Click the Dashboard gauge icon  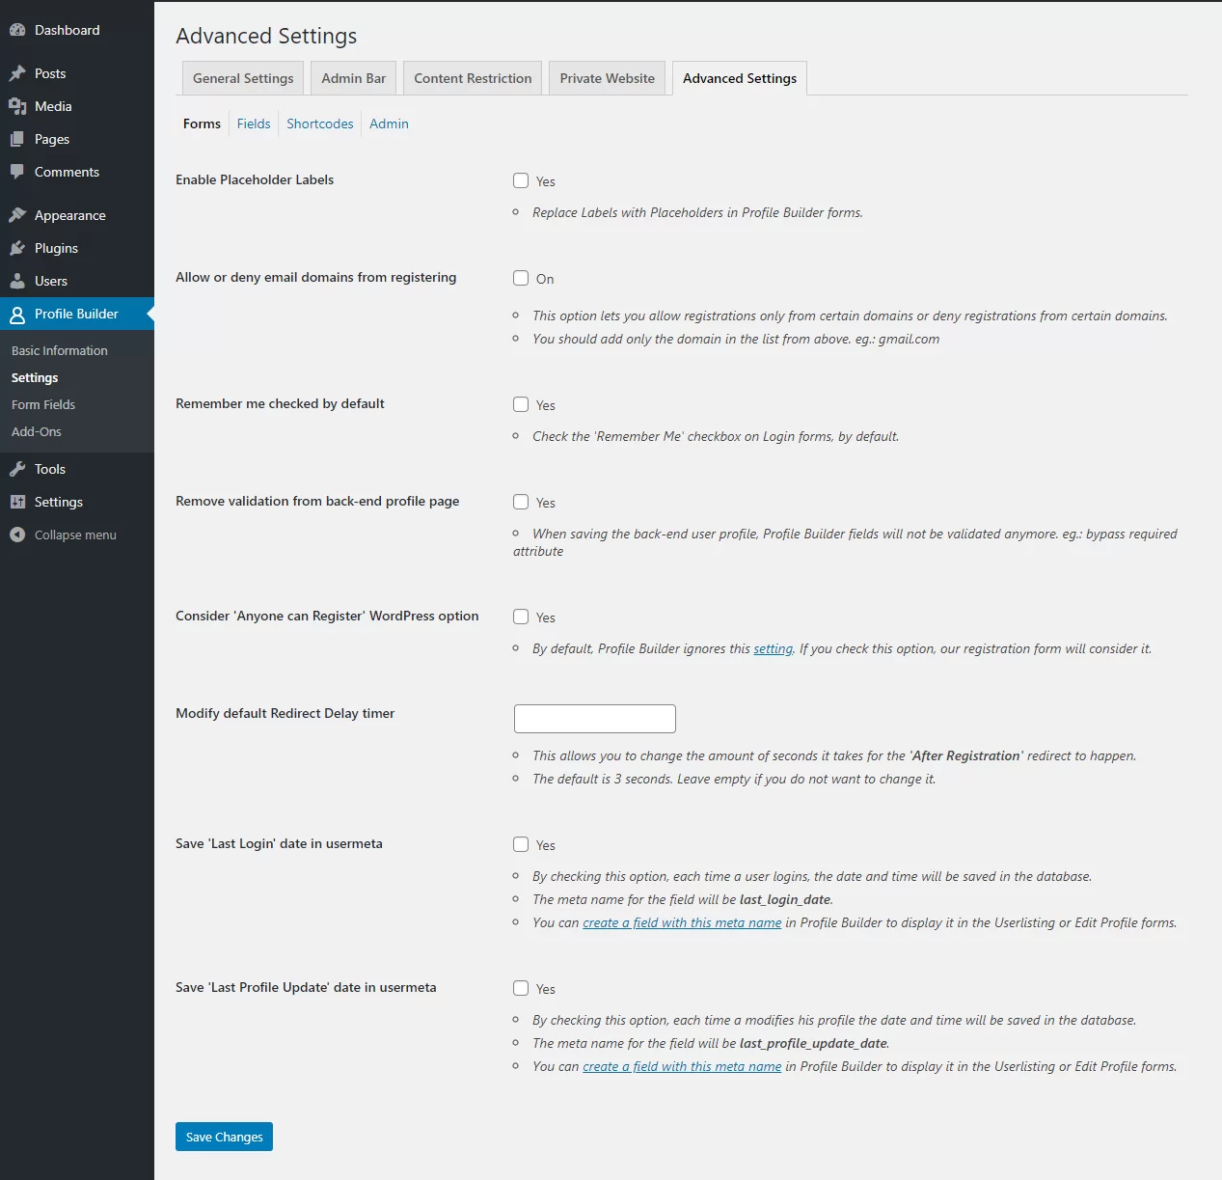tap(17, 30)
